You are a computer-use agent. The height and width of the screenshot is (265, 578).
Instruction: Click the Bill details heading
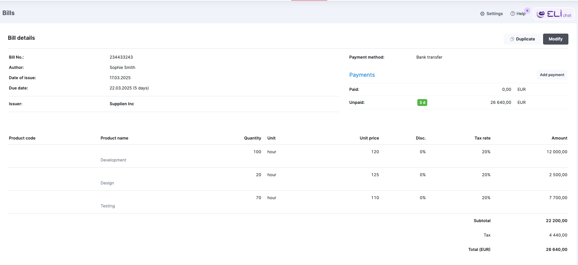point(21,38)
